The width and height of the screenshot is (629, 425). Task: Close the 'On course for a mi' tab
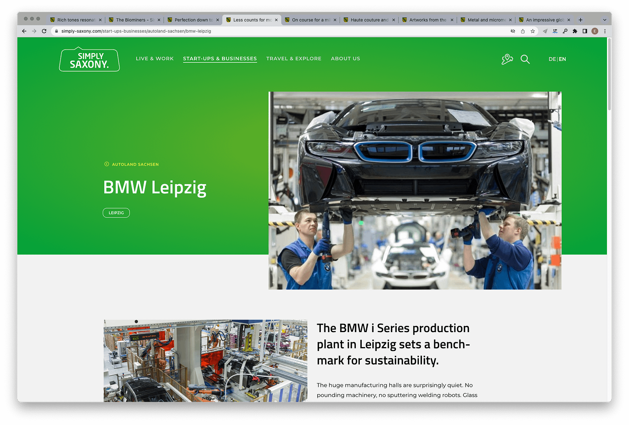point(335,20)
